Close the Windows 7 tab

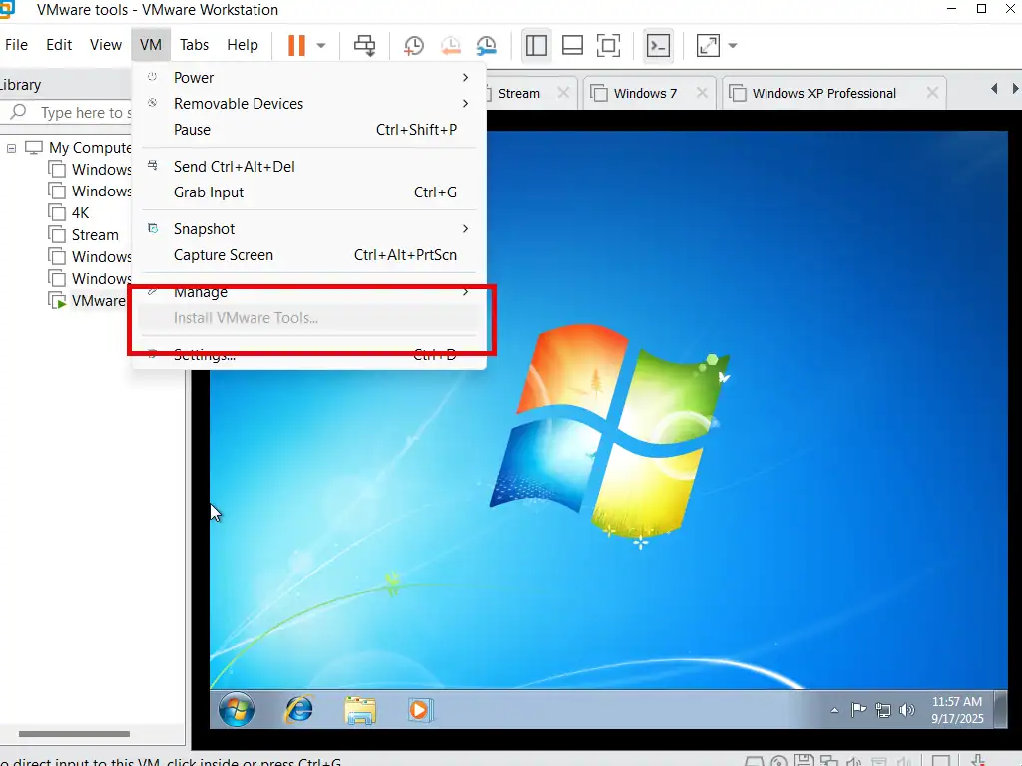702,93
